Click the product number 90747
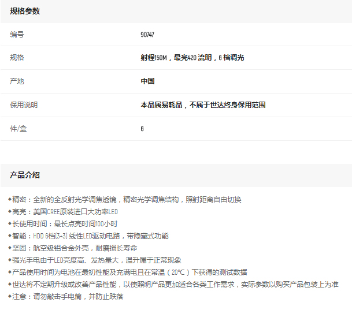 147,35
